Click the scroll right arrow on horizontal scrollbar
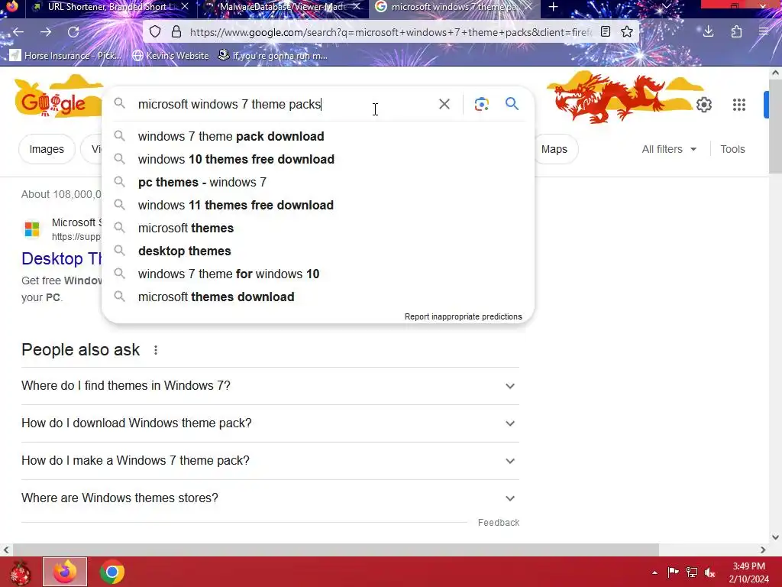This screenshot has width=782, height=587. pyautogui.click(x=763, y=550)
